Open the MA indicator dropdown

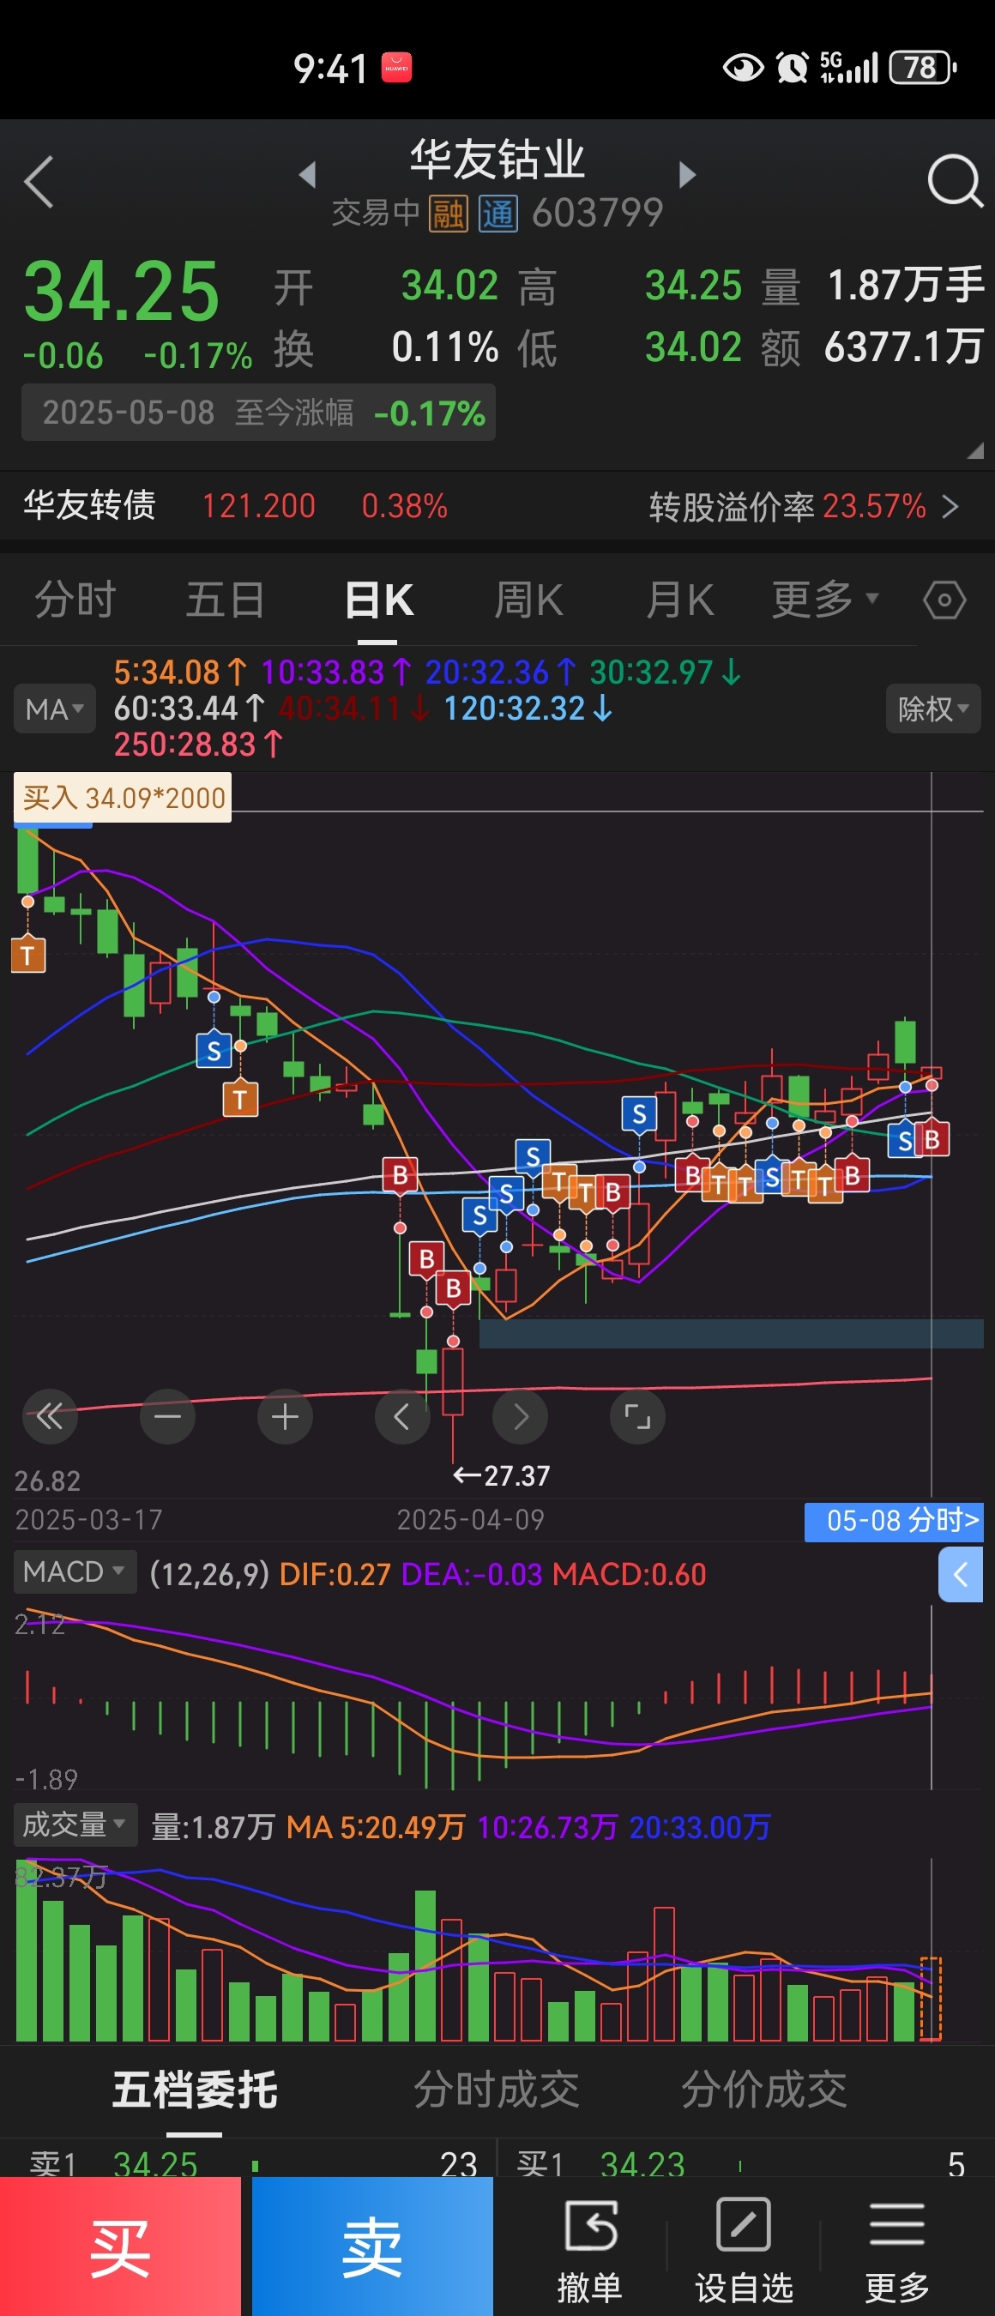pyautogui.click(x=54, y=709)
